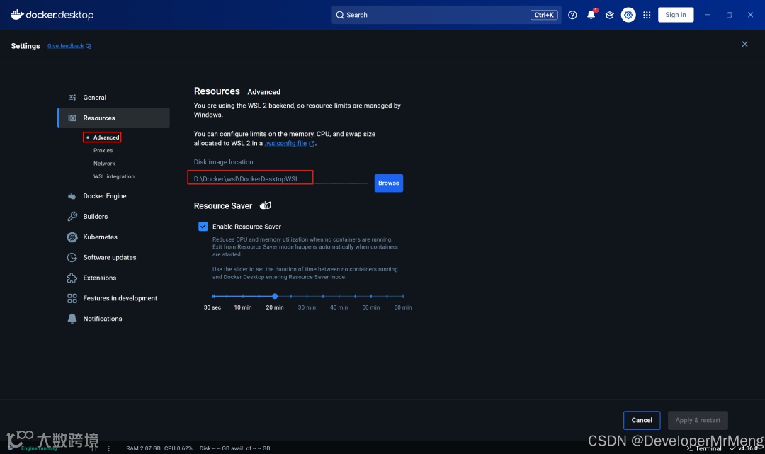Toggle Enable Resource Saver checkbox

pos(203,226)
